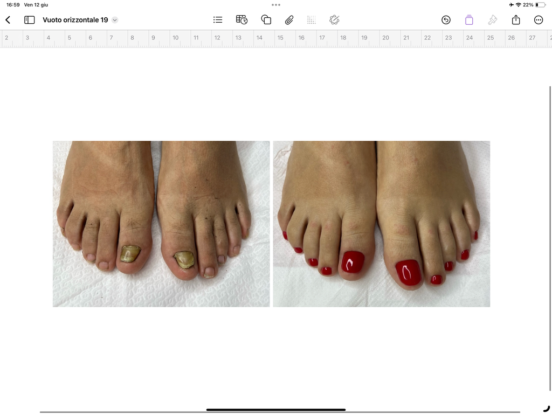552x414 pixels.
Task: Open the share icon
Action: click(516, 20)
